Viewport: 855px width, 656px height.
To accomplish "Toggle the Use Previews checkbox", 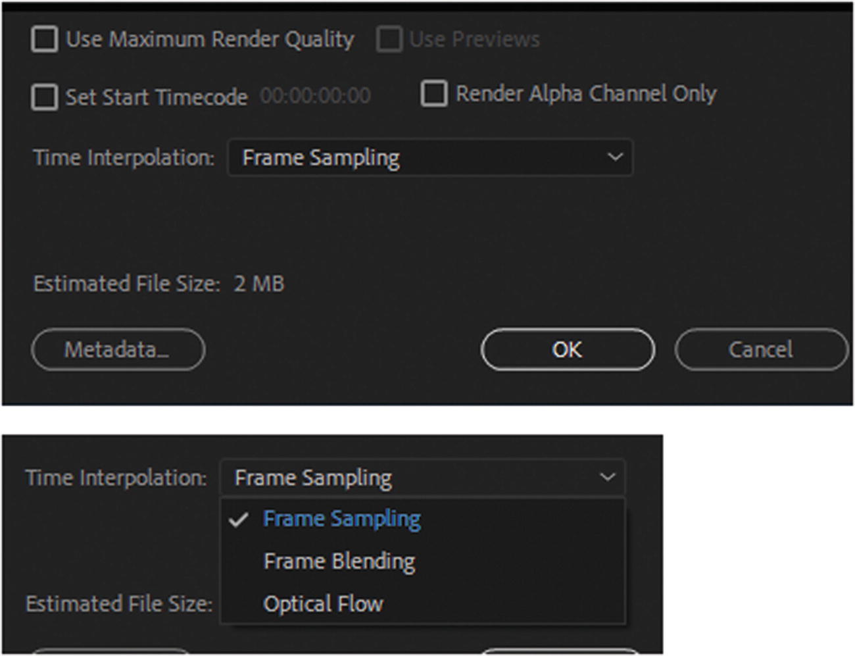I will pos(389,39).
